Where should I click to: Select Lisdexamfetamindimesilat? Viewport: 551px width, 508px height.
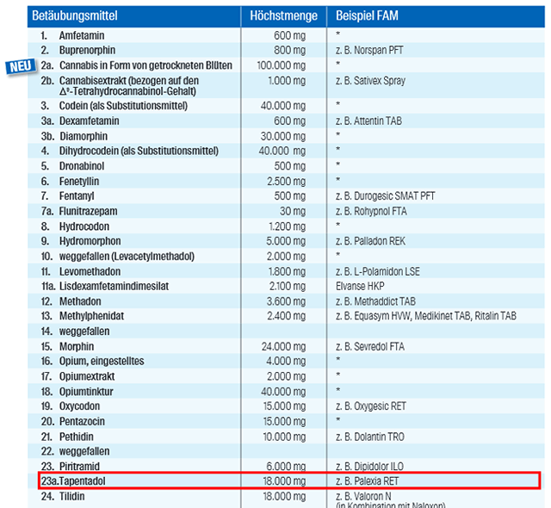pos(114,287)
